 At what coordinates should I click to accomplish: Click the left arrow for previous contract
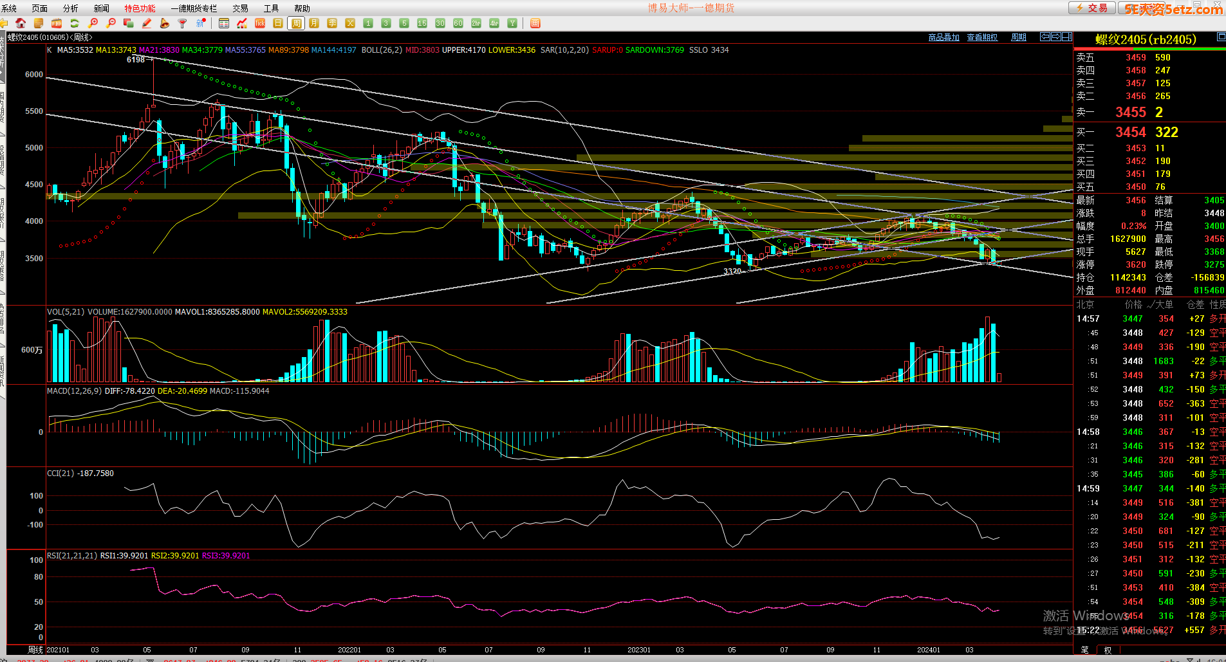coord(1045,37)
